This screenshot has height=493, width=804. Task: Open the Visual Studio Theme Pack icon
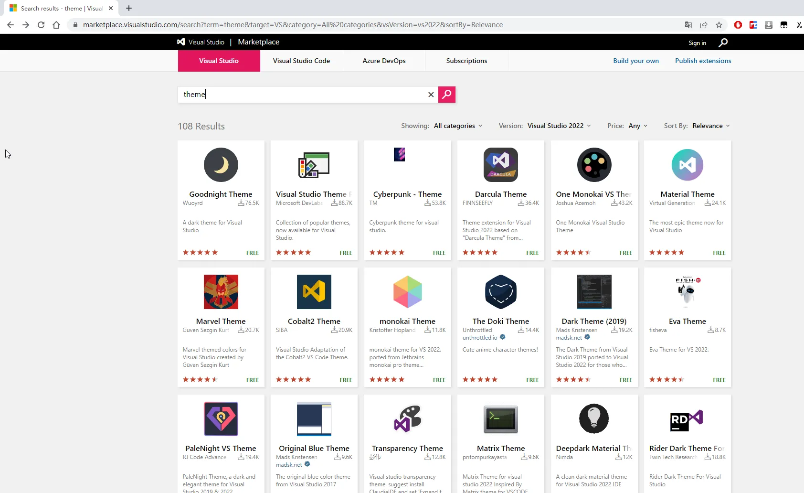point(314,165)
